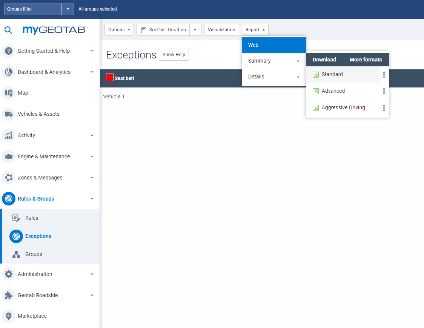Click Sort by: Duration button
The width and height of the screenshot is (424, 328).
(x=163, y=30)
